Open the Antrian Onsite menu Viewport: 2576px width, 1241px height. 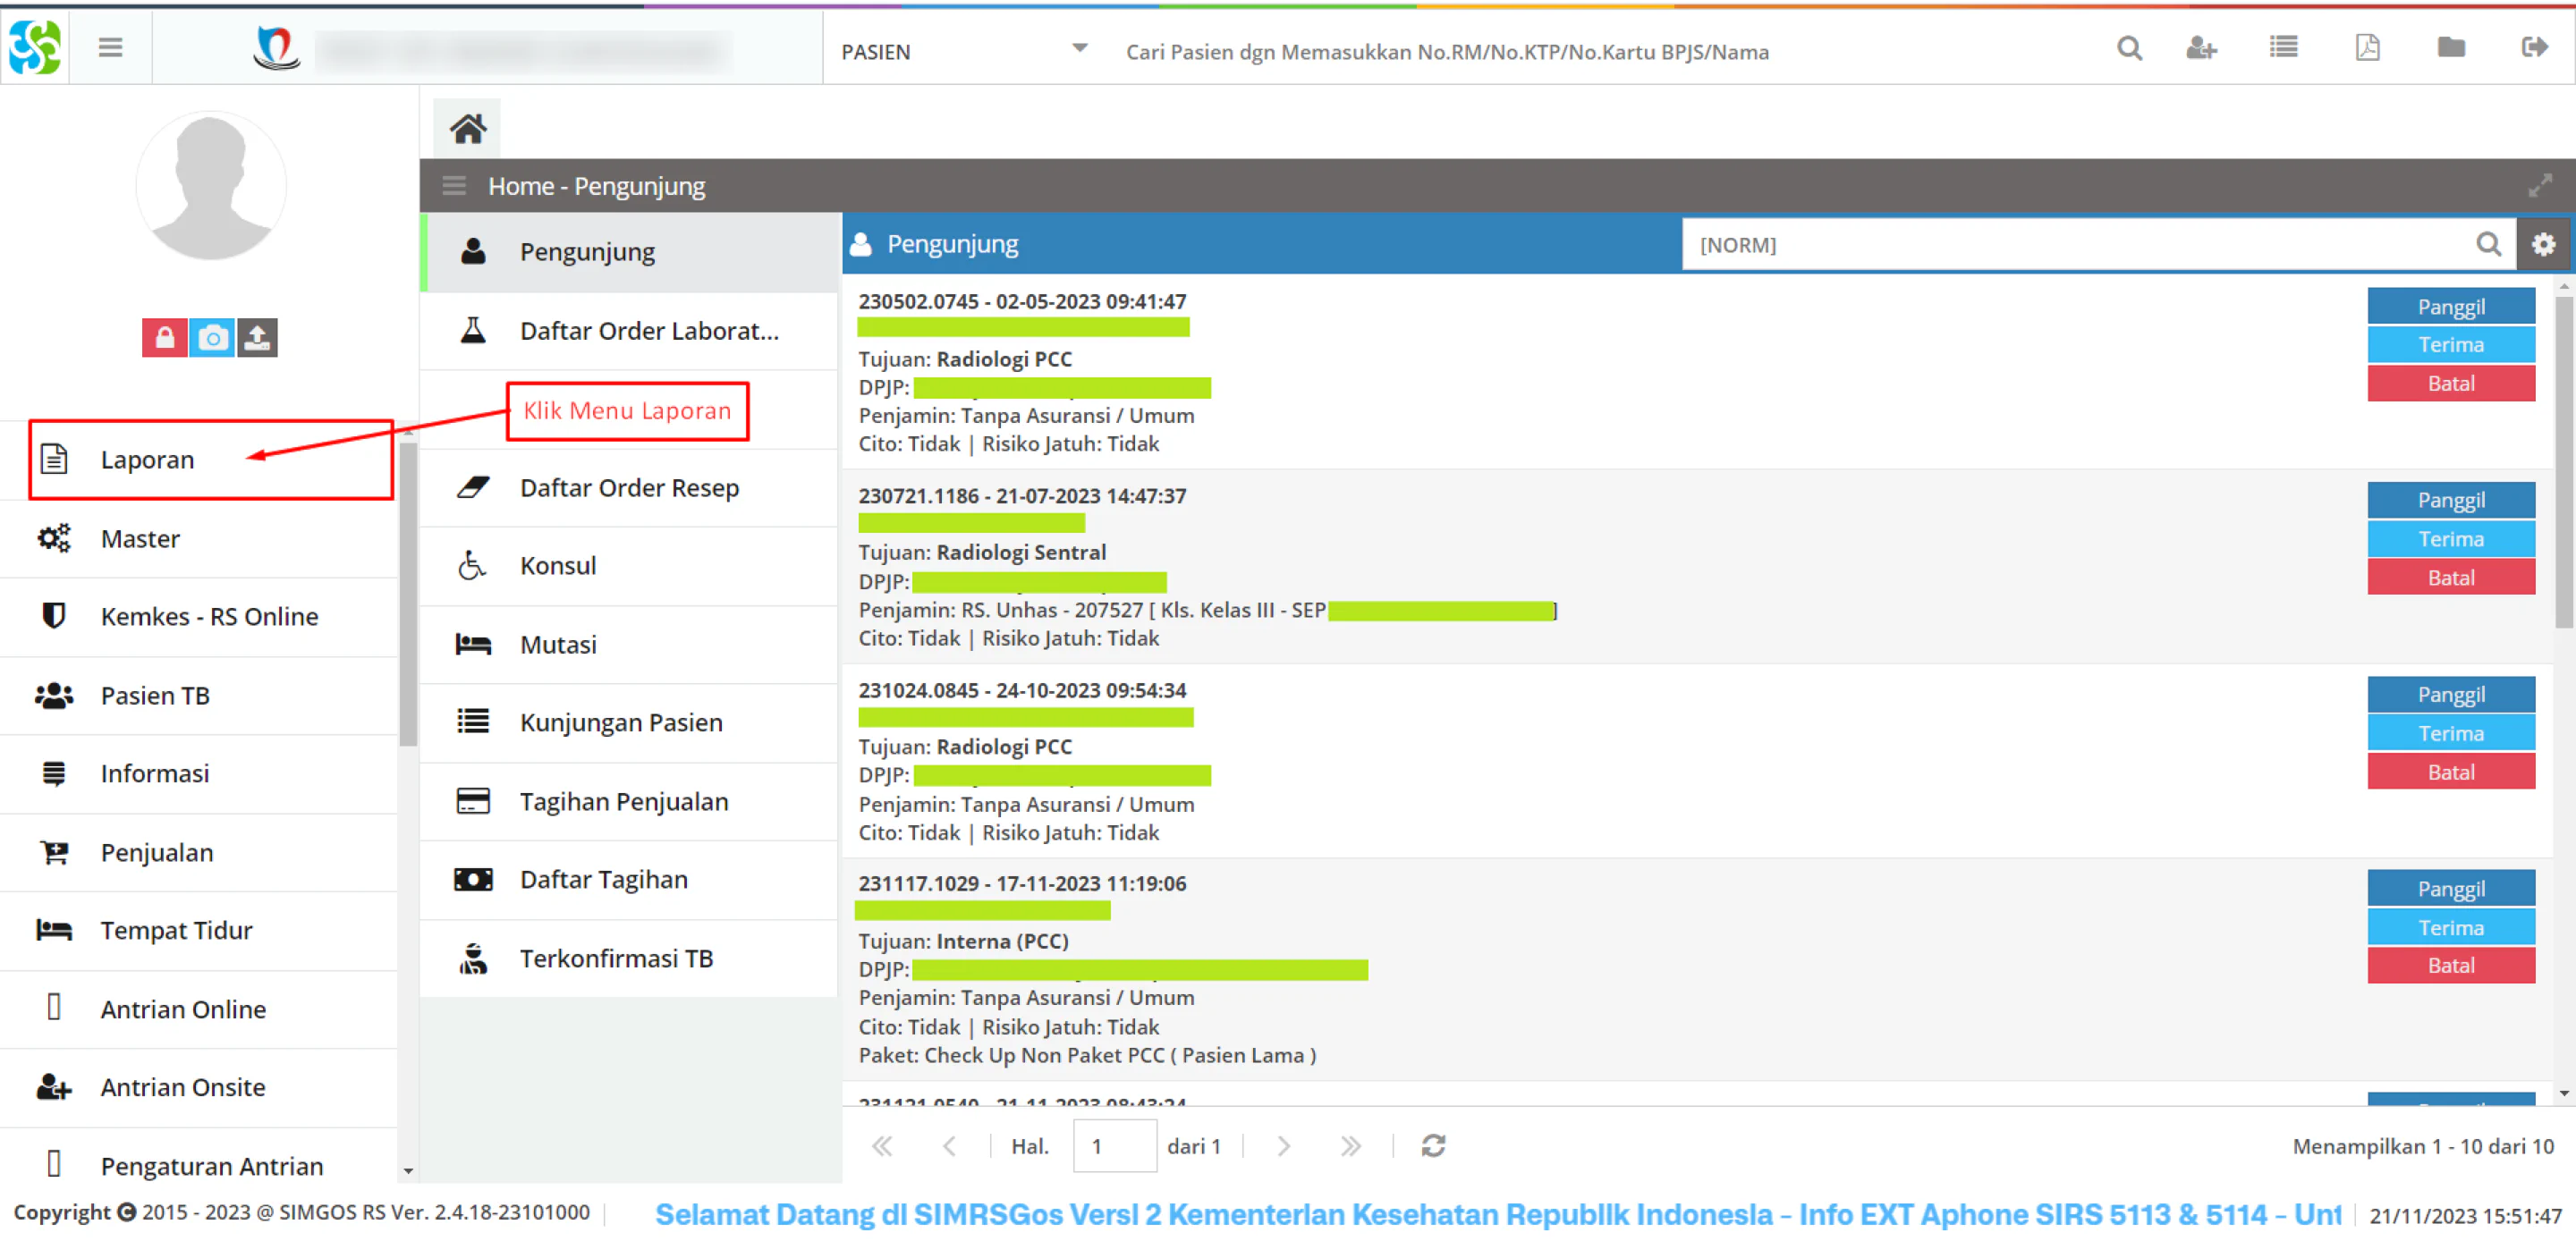(x=199, y=1088)
